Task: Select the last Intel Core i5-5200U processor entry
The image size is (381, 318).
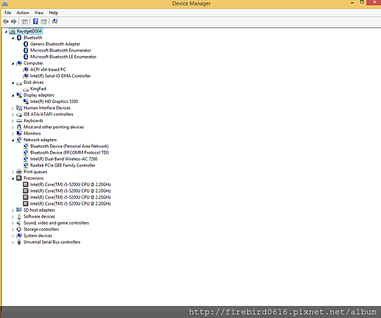Action: 70,204
